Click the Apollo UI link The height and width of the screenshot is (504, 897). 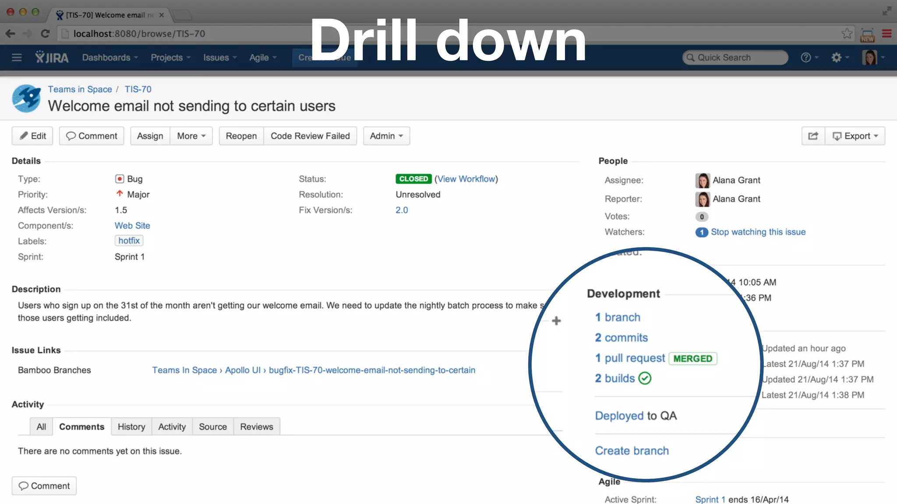(243, 370)
